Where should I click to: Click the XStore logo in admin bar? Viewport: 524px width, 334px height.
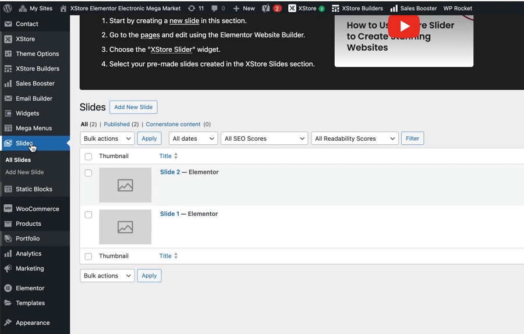[292, 8]
